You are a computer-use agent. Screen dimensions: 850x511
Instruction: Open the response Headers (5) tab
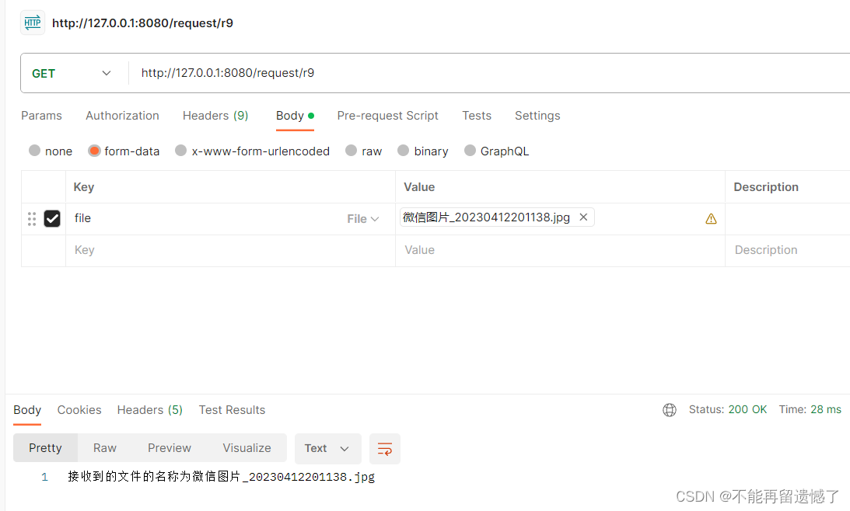coord(149,410)
